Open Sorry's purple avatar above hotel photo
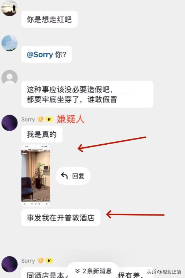Screen dimensions: 185x278 (x=10, y=123)
